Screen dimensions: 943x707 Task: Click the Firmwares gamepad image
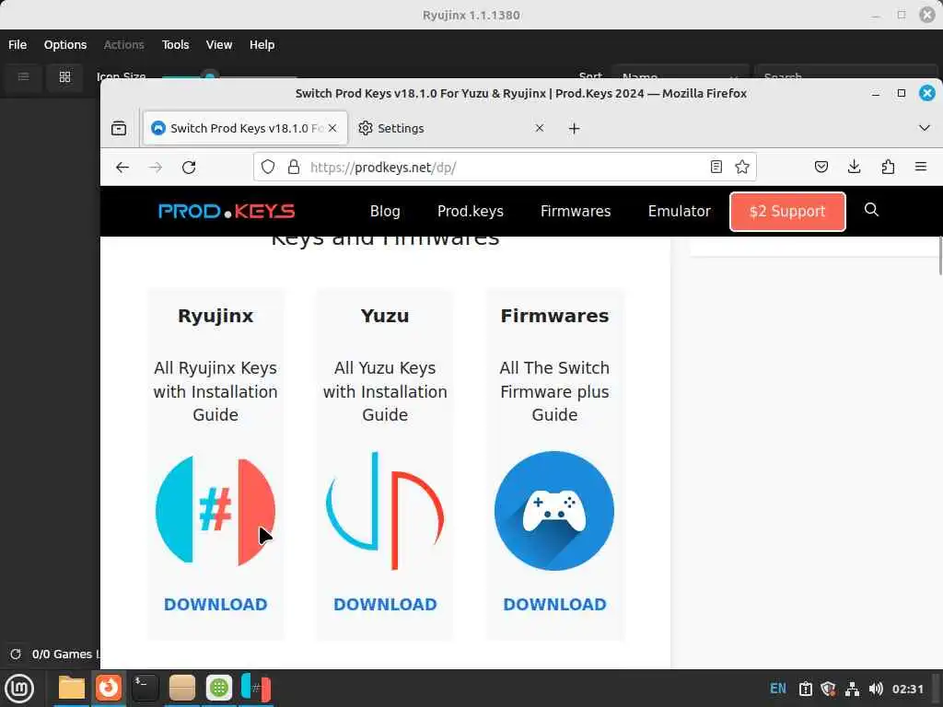pos(554,511)
